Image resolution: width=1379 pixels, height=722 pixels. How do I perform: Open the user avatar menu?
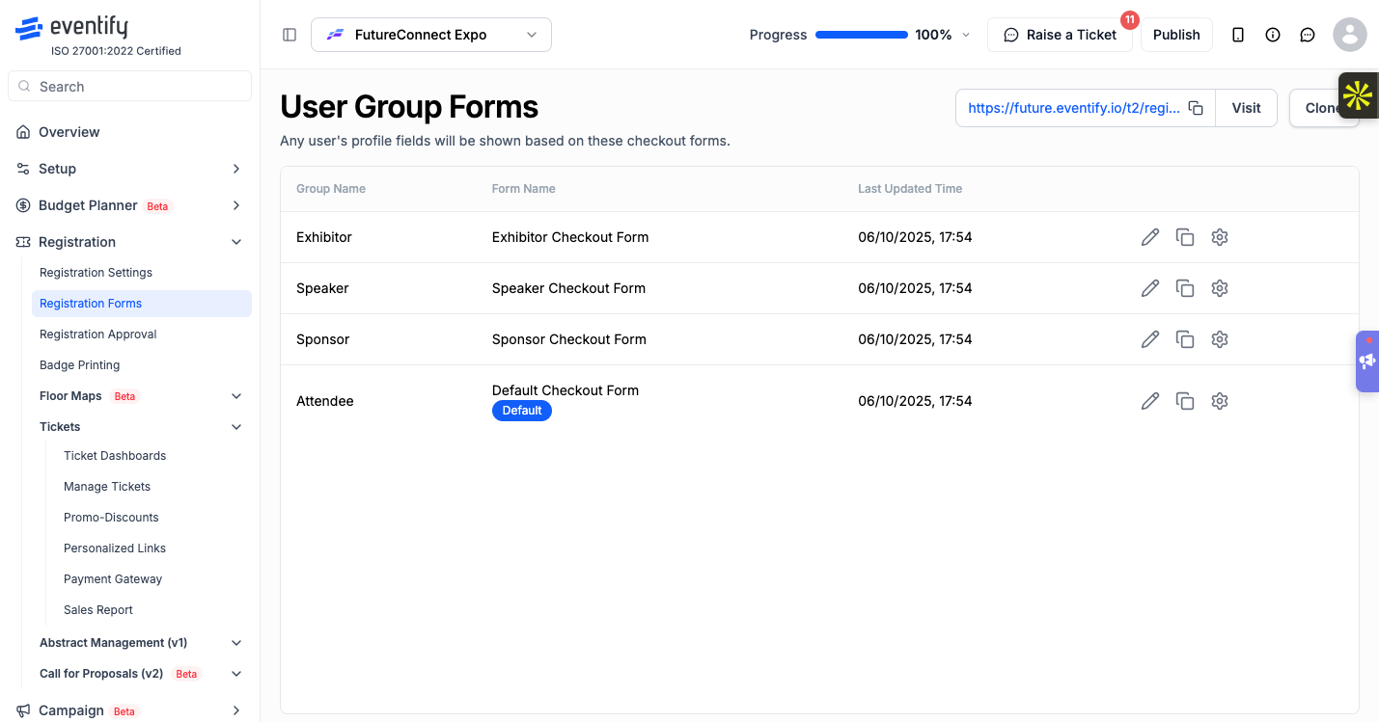coord(1350,35)
